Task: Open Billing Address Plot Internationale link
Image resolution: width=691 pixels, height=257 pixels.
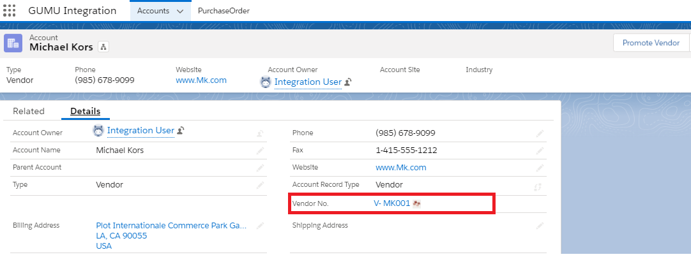Action: (171, 225)
